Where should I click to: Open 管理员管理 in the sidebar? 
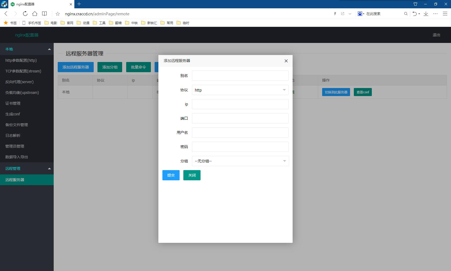pos(15,146)
